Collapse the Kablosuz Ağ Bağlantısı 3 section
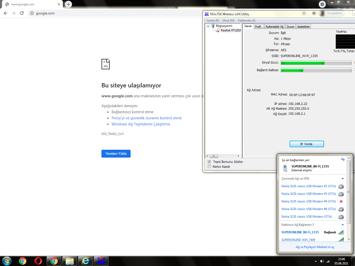The image size is (355, 266). click(343, 225)
